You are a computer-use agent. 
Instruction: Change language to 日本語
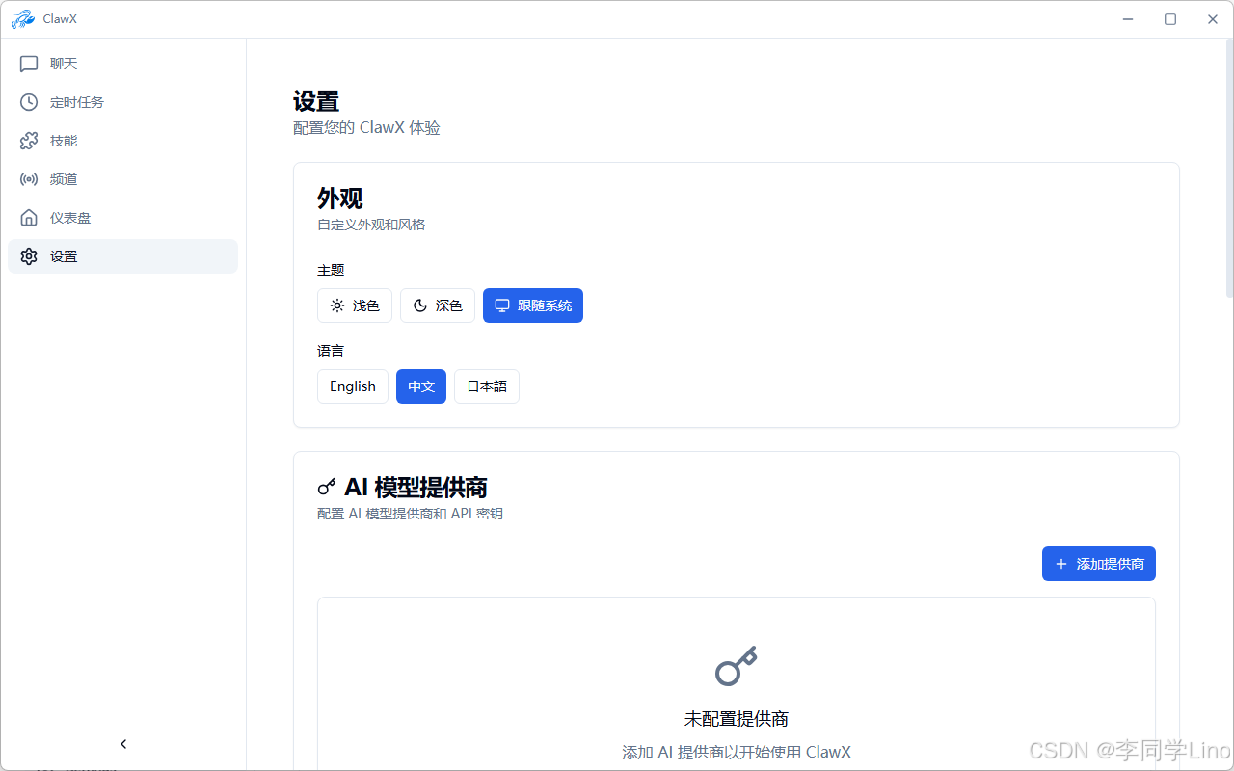pyautogui.click(x=486, y=385)
